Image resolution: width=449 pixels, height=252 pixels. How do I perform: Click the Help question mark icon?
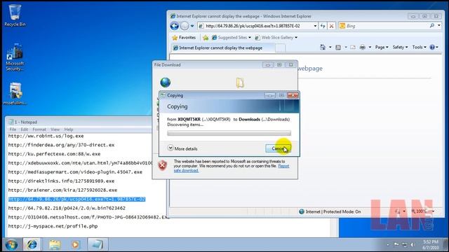click(432, 47)
